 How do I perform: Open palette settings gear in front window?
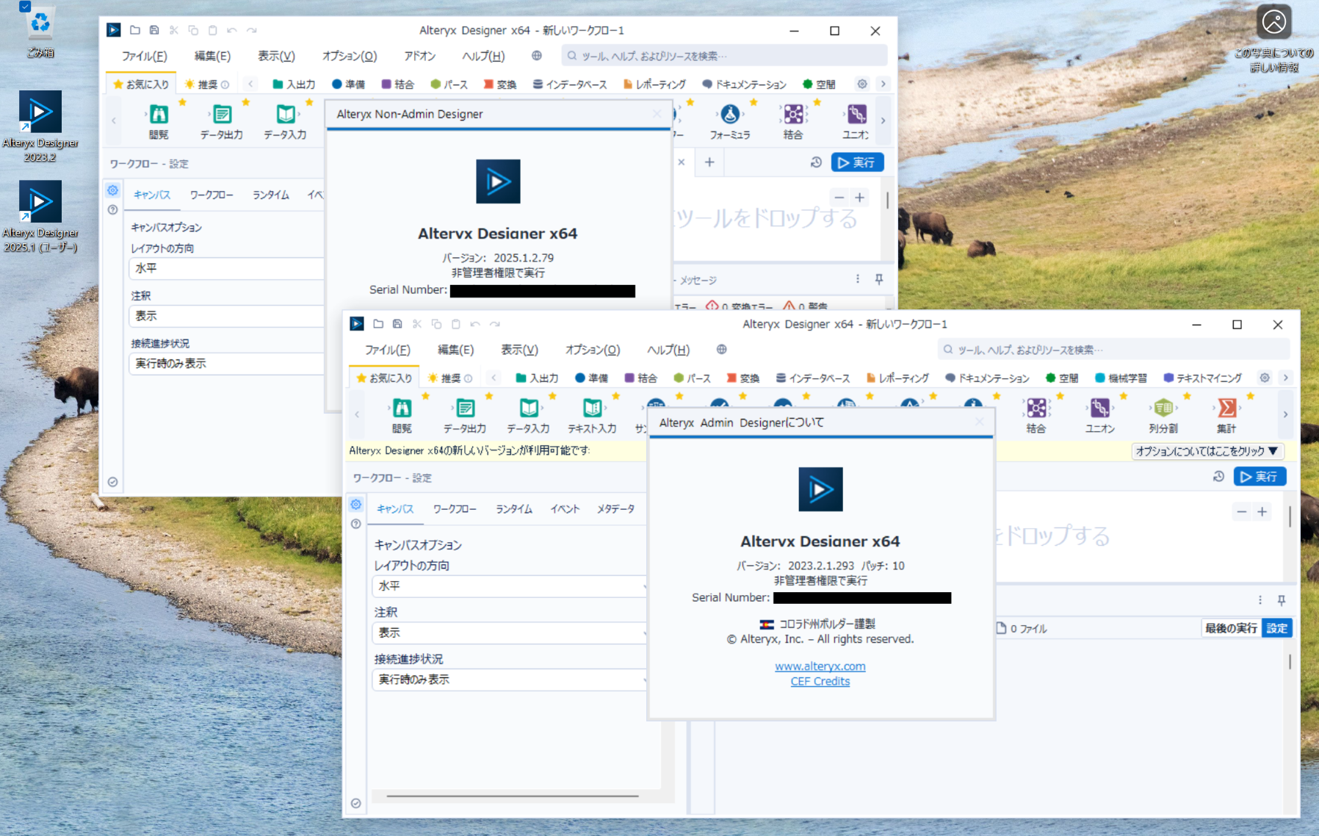point(1265,378)
